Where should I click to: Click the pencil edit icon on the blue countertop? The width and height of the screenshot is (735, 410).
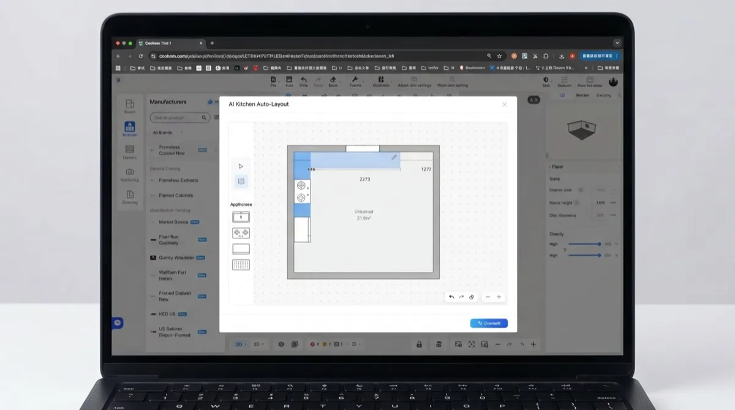click(394, 158)
